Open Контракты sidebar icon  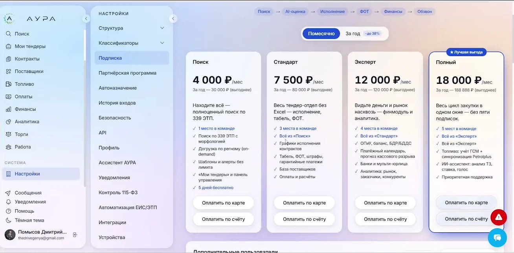pyautogui.click(x=8, y=59)
